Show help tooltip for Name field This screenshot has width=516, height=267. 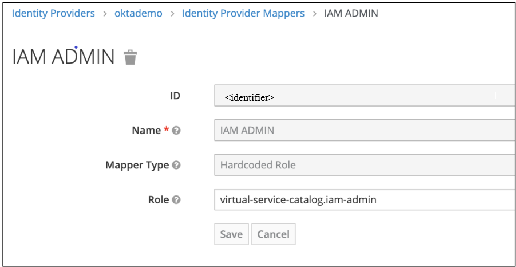(176, 131)
